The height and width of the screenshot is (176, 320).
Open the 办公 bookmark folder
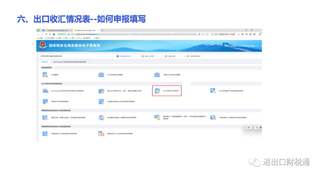click(79, 38)
